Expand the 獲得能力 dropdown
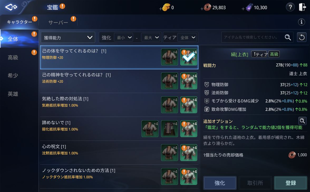 [x=68, y=37]
